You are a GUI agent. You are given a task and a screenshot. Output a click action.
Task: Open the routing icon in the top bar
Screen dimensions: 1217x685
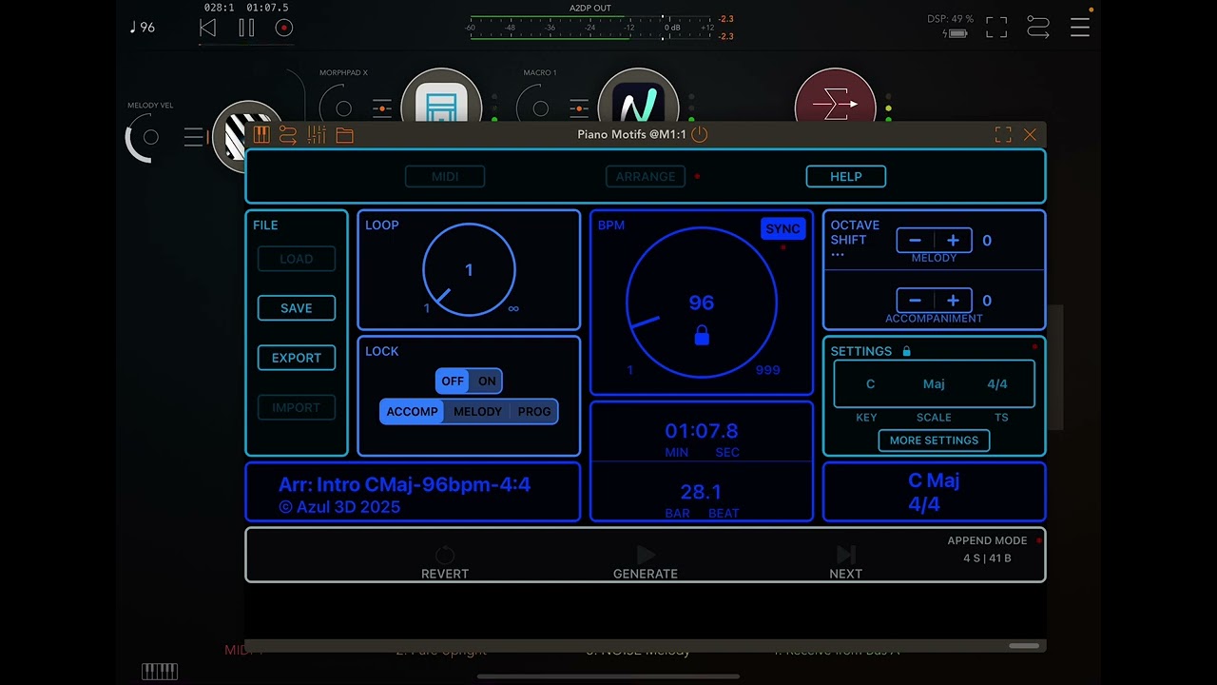[x=1038, y=28]
